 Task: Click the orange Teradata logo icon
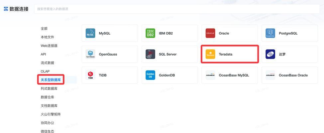210,54
